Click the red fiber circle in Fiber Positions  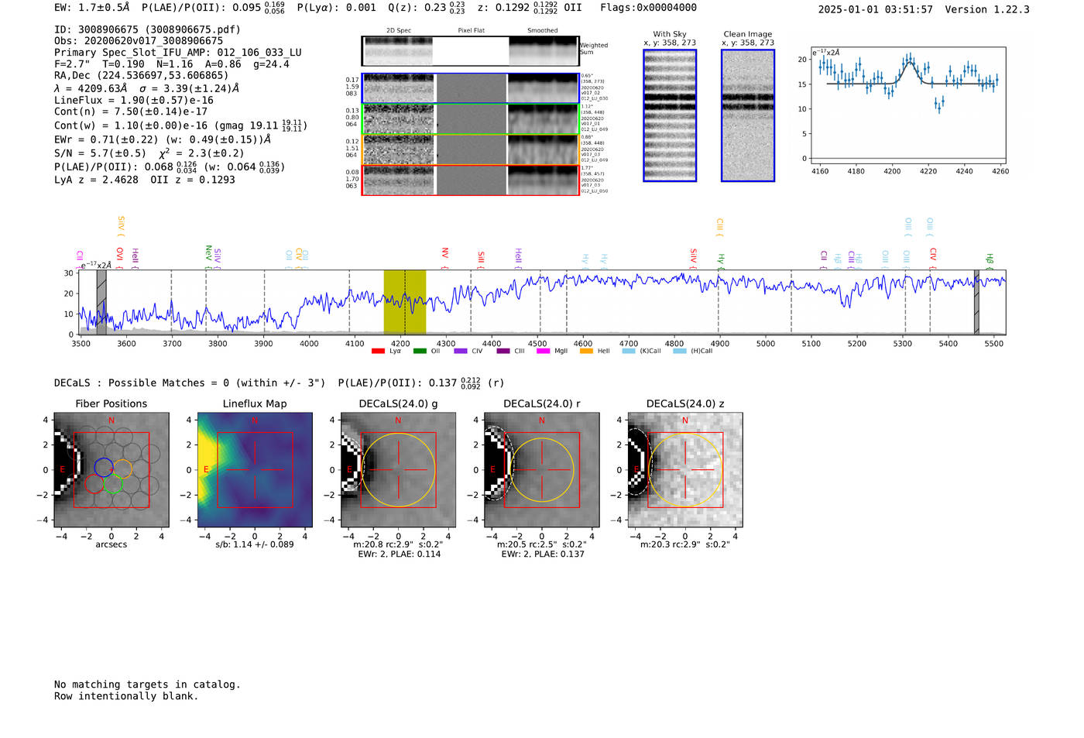point(94,484)
